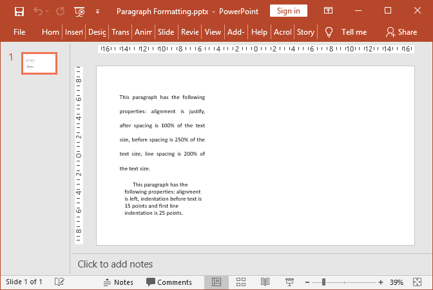Fit slide to current window
This screenshot has height=290, width=433.
point(417,282)
